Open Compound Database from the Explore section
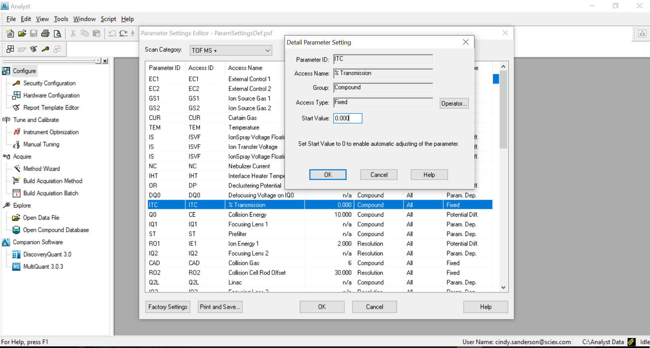This screenshot has height=348, width=650. pos(56,230)
